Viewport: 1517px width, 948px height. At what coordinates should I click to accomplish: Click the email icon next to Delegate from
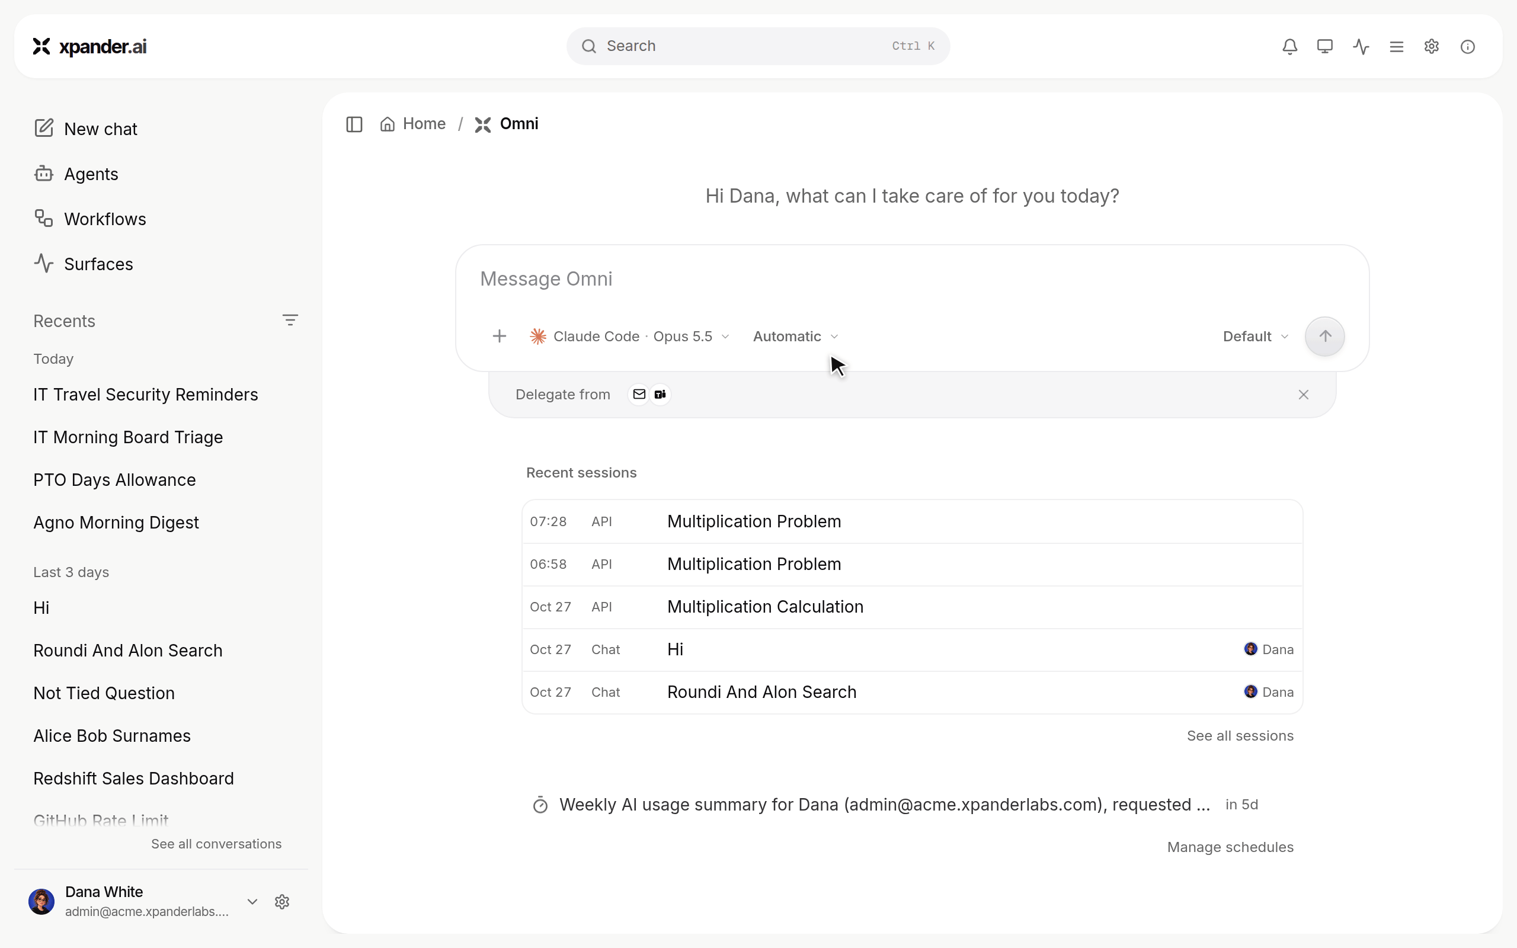coord(639,395)
